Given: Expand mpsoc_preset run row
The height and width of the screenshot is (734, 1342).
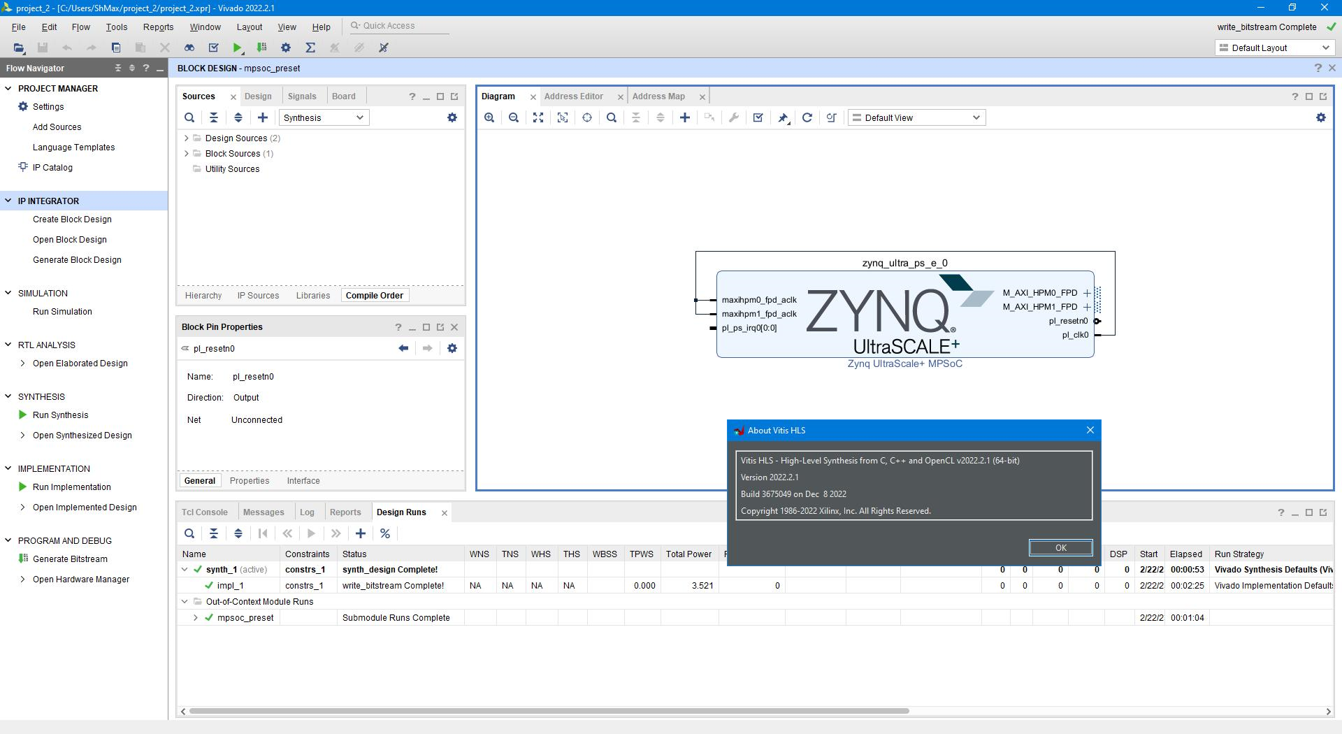Looking at the screenshot, I should [x=196, y=618].
